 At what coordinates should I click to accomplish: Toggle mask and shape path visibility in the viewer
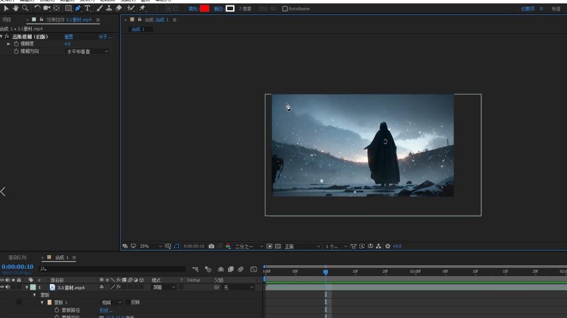176,246
